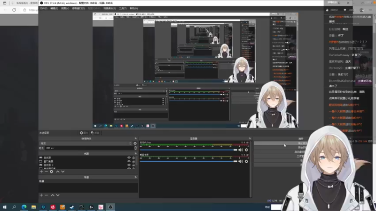Go back in background browser window
Screen dimensions: 376x211
click(x=6, y=10)
